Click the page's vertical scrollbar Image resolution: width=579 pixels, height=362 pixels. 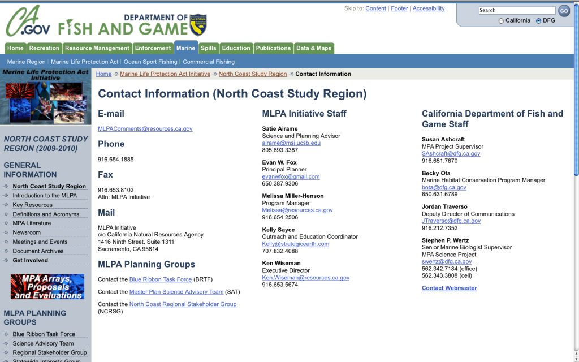point(576,113)
